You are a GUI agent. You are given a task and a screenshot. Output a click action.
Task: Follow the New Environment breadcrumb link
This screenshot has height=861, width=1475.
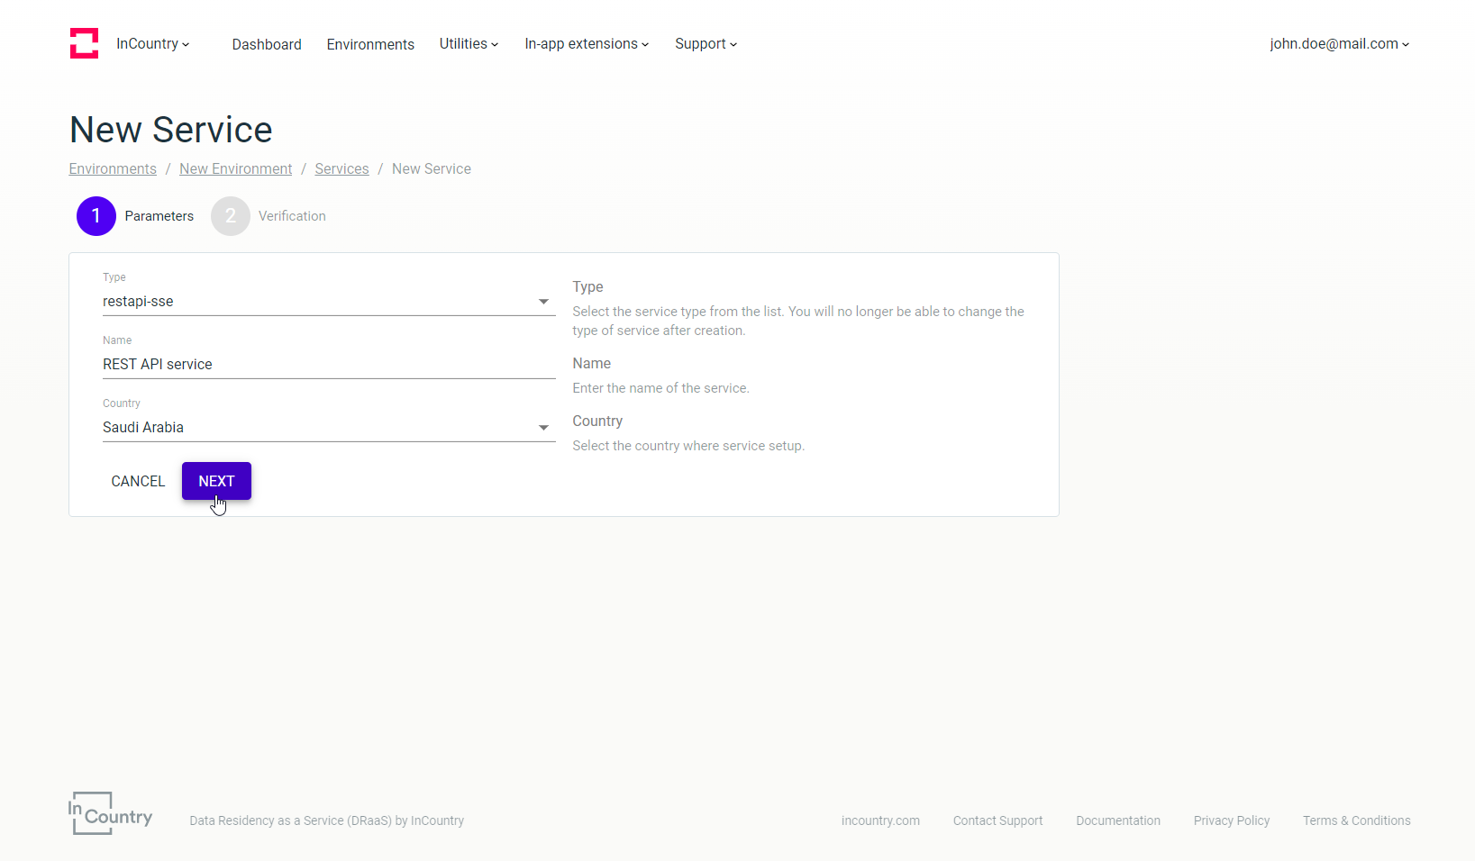pyautogui.click(x=235, y=169)
